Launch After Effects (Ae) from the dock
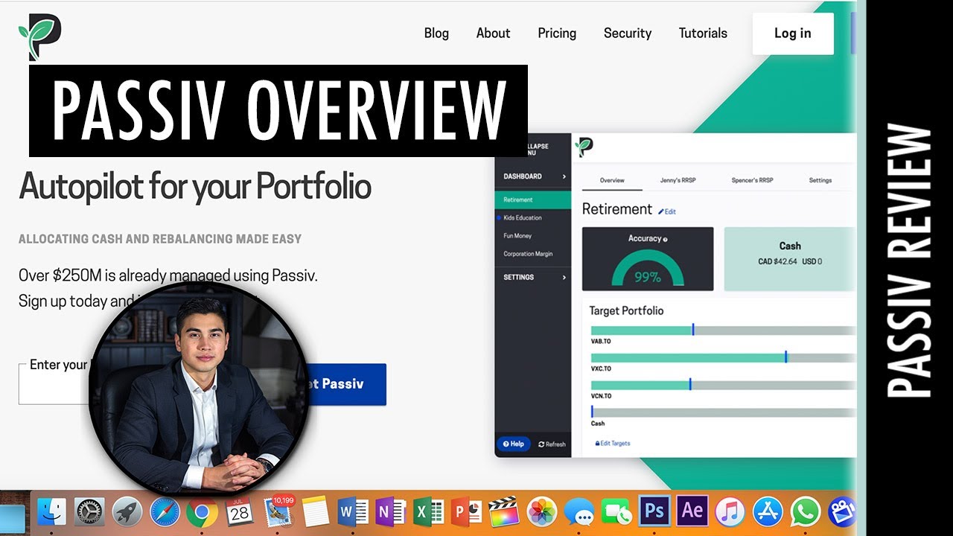This screenshot has height=536, width=953. click(x=692, y=511)
